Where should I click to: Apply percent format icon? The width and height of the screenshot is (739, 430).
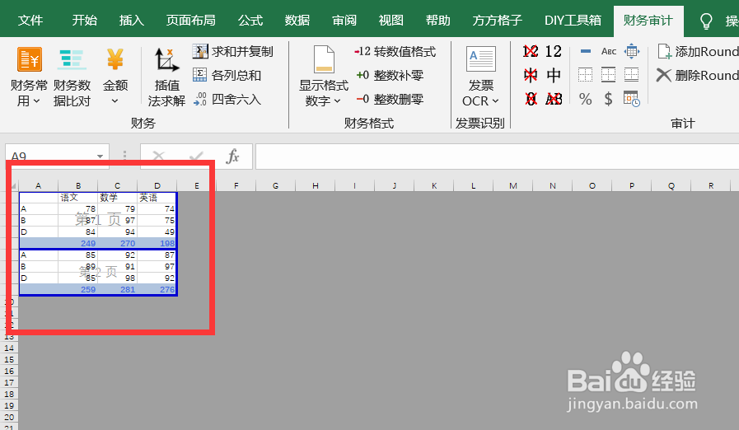(586, 99)
